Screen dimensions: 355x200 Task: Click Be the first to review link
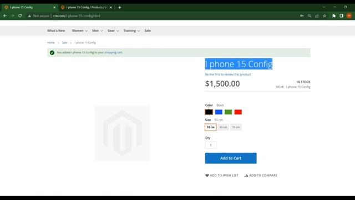coord(228,74)
